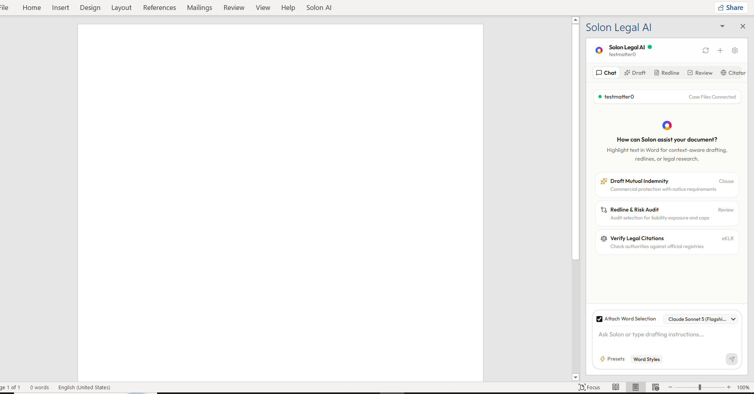Click the Share button

[731, 8]
